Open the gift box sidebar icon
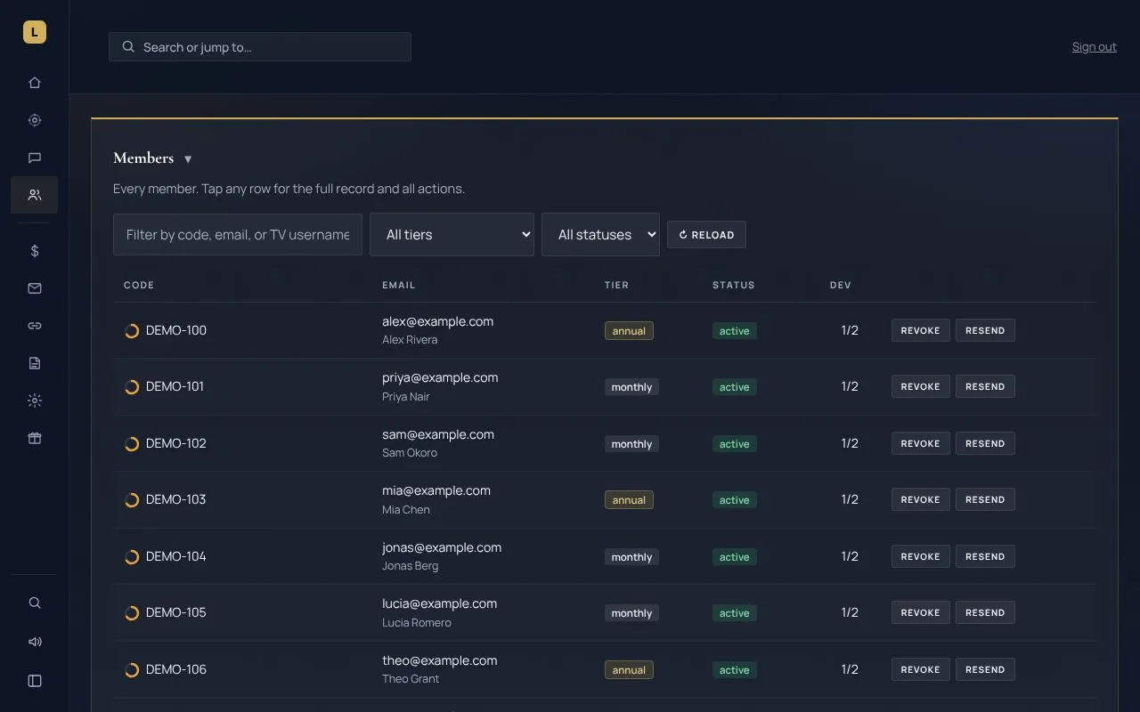Screen dimensions: 1140x712 click(35, 438)
